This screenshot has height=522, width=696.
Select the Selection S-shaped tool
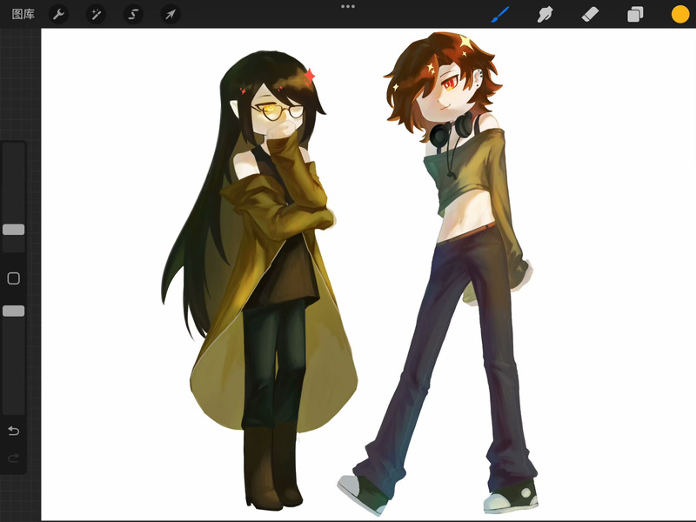(133, 14)
